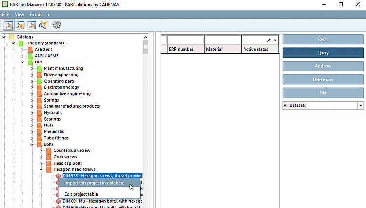Run the Query button

(323, 53)
